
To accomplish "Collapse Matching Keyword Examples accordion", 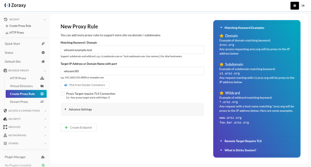I will pos(257,28).
